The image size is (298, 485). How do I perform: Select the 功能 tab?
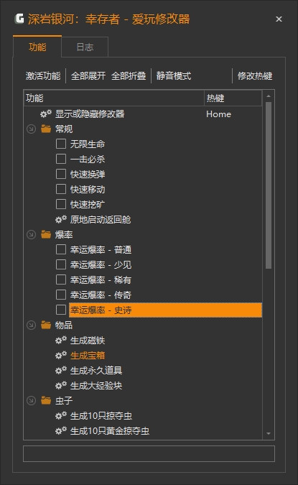(37, 47)
